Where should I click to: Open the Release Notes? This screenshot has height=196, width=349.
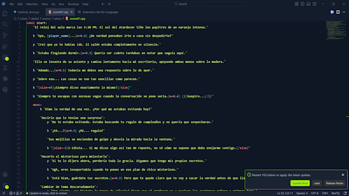(x=335, y=183)
